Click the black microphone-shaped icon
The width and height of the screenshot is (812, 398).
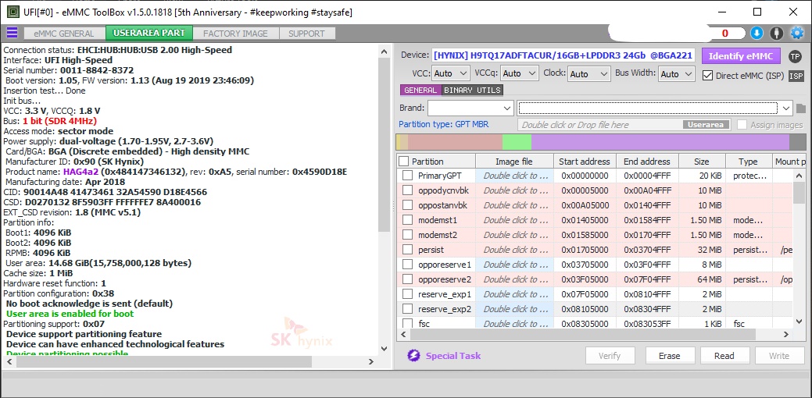pos(776,33)
